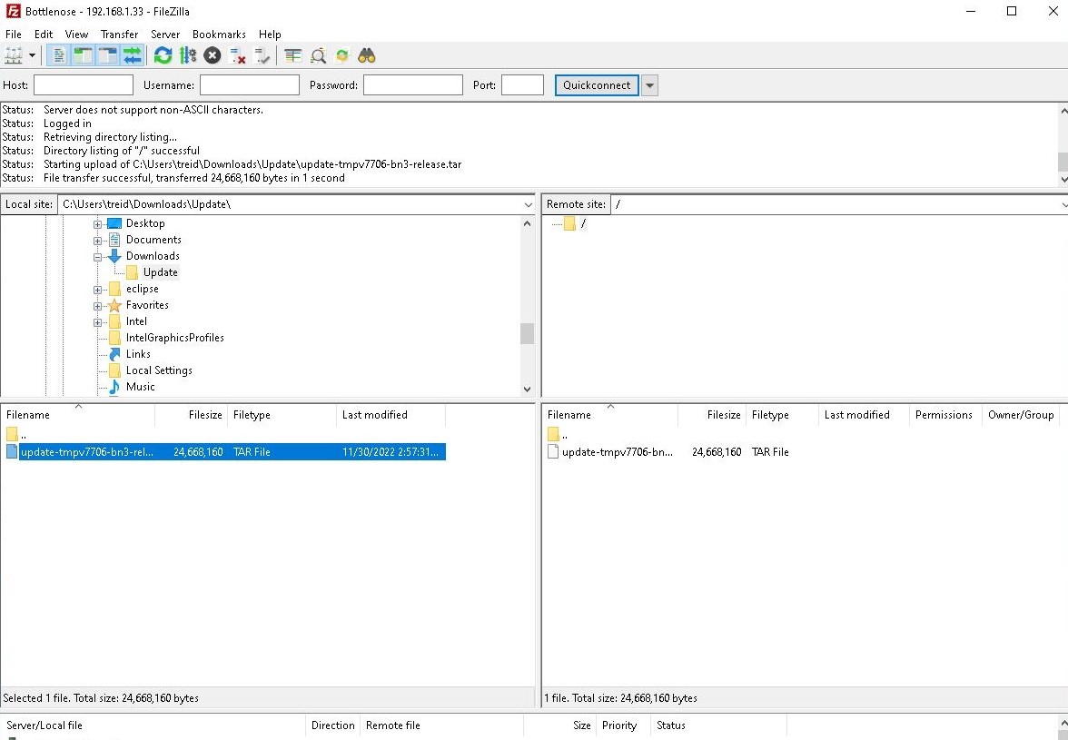
Task: Click the local tree scrollbar down arrow
Action: click(527, 390)
